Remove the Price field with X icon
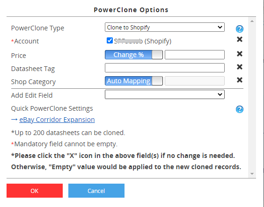The width and height of the screenshot is (264, 207). [239, 54]
